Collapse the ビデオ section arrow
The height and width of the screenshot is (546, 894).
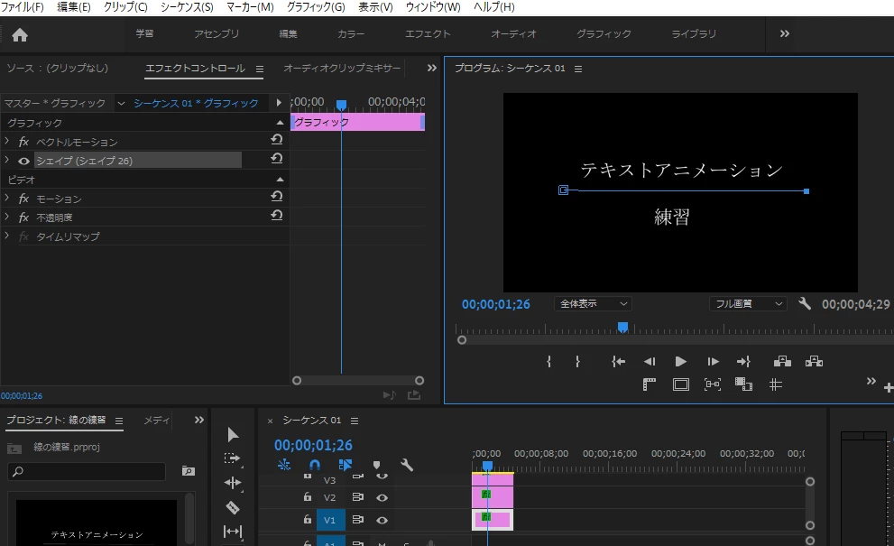280,180
